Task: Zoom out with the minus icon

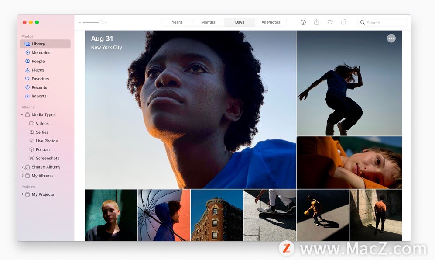Action: (x=79, y=22)
